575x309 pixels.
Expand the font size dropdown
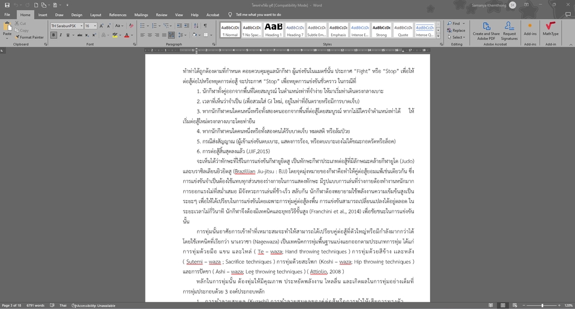click(95, 26)
